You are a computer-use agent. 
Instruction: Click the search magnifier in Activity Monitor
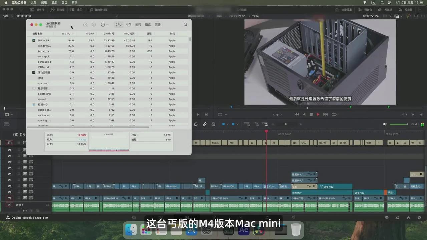185,25
